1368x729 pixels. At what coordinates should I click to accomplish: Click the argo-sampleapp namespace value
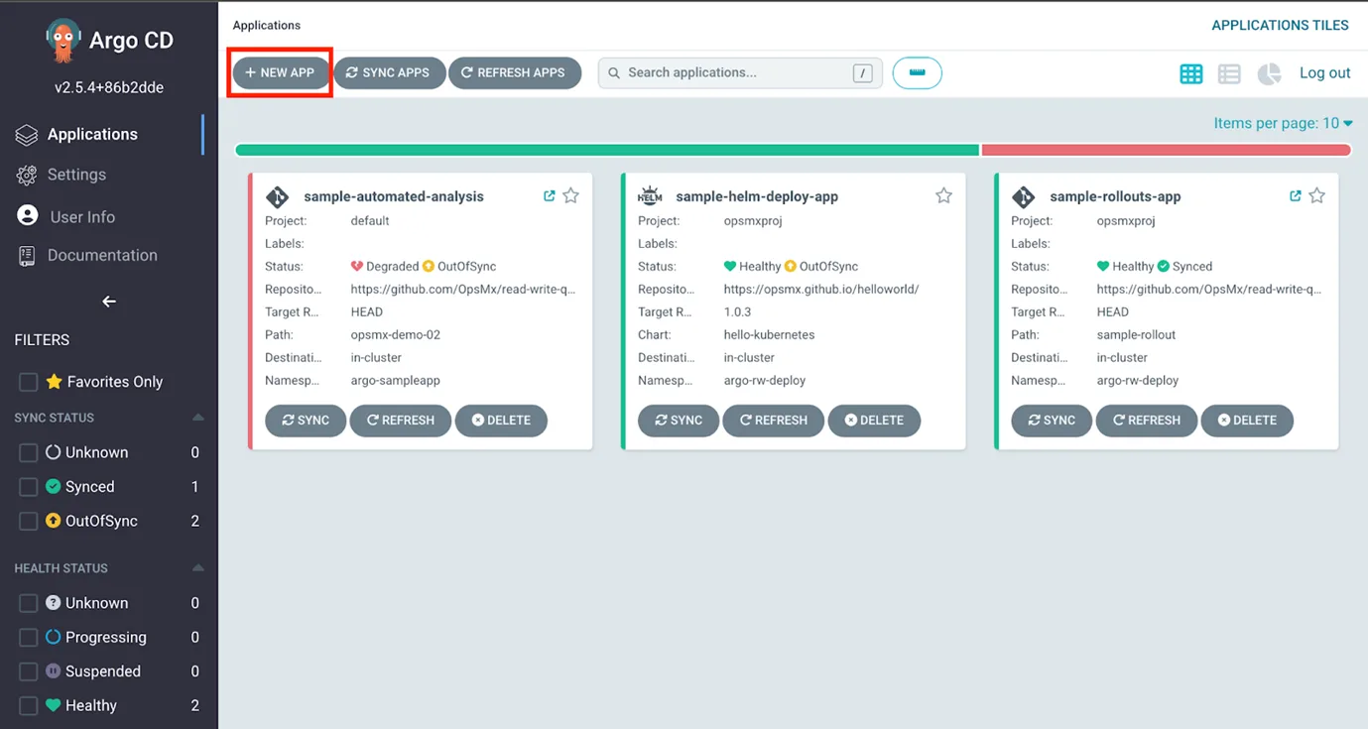point(395,381)
